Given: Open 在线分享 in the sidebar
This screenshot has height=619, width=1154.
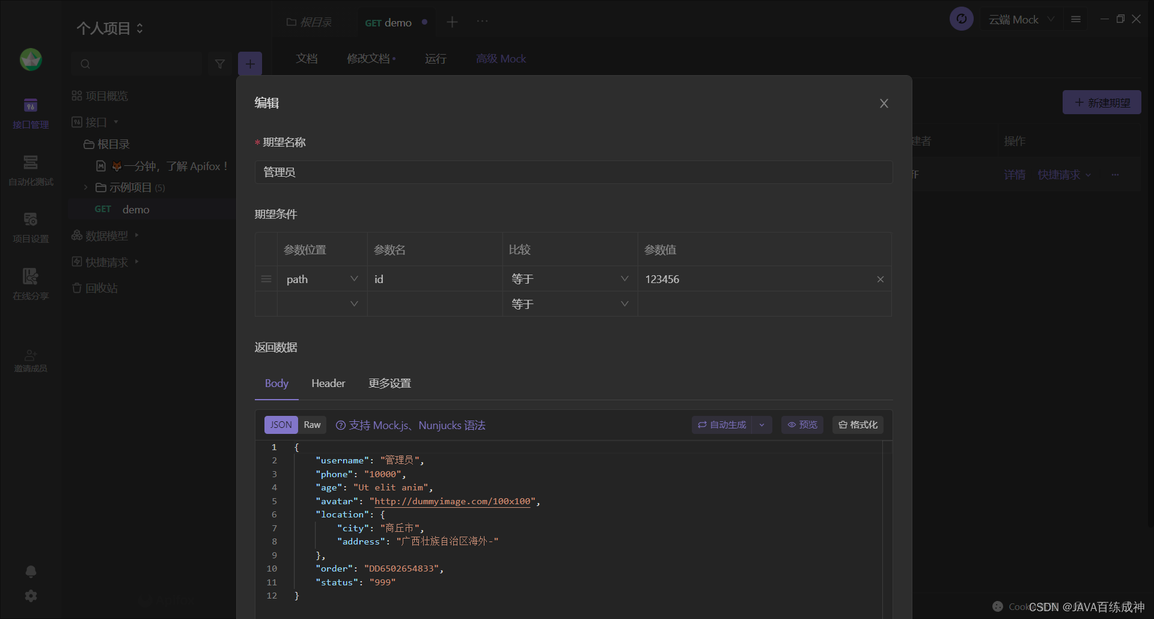Looking at the screenshot, I should click(x=31, y=285).
